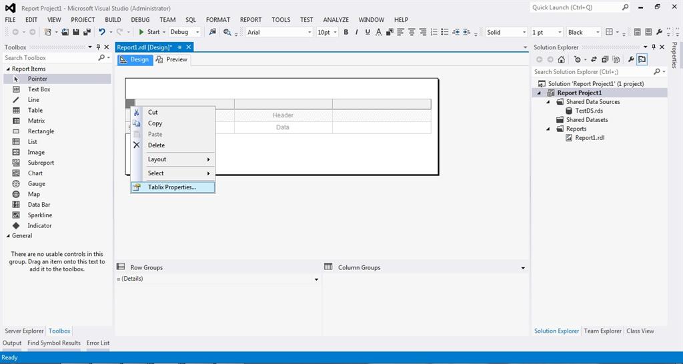Image resolution: width=683 pixels, height=364 pixels.
Task: Click the decrease indent icon
Action: (456, 32)
